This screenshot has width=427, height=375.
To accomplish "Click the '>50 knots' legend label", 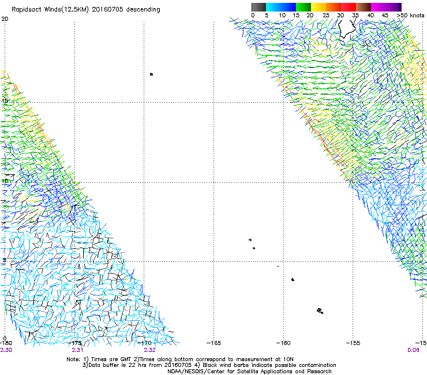I will tap(411, 15).
